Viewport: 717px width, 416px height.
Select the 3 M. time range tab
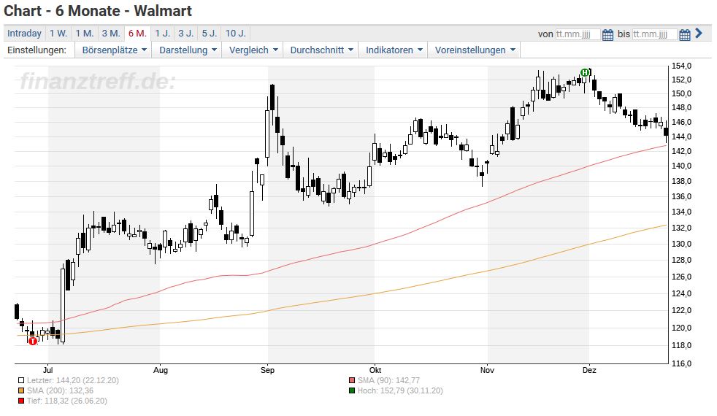[111, 34]
